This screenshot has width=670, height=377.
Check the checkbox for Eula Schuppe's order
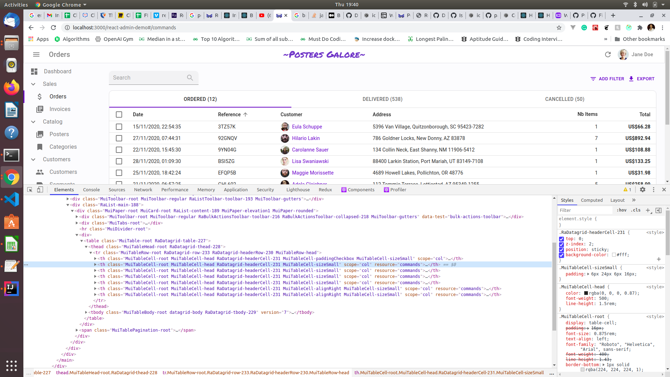[x=119, y=127]
